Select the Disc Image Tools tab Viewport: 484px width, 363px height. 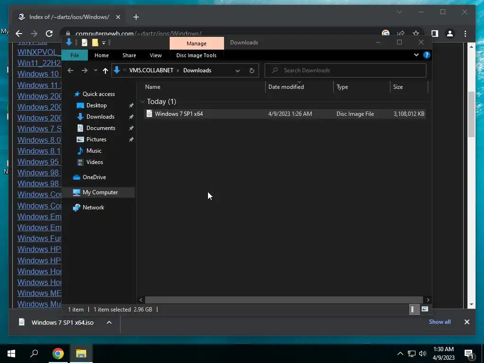point(196,55)
